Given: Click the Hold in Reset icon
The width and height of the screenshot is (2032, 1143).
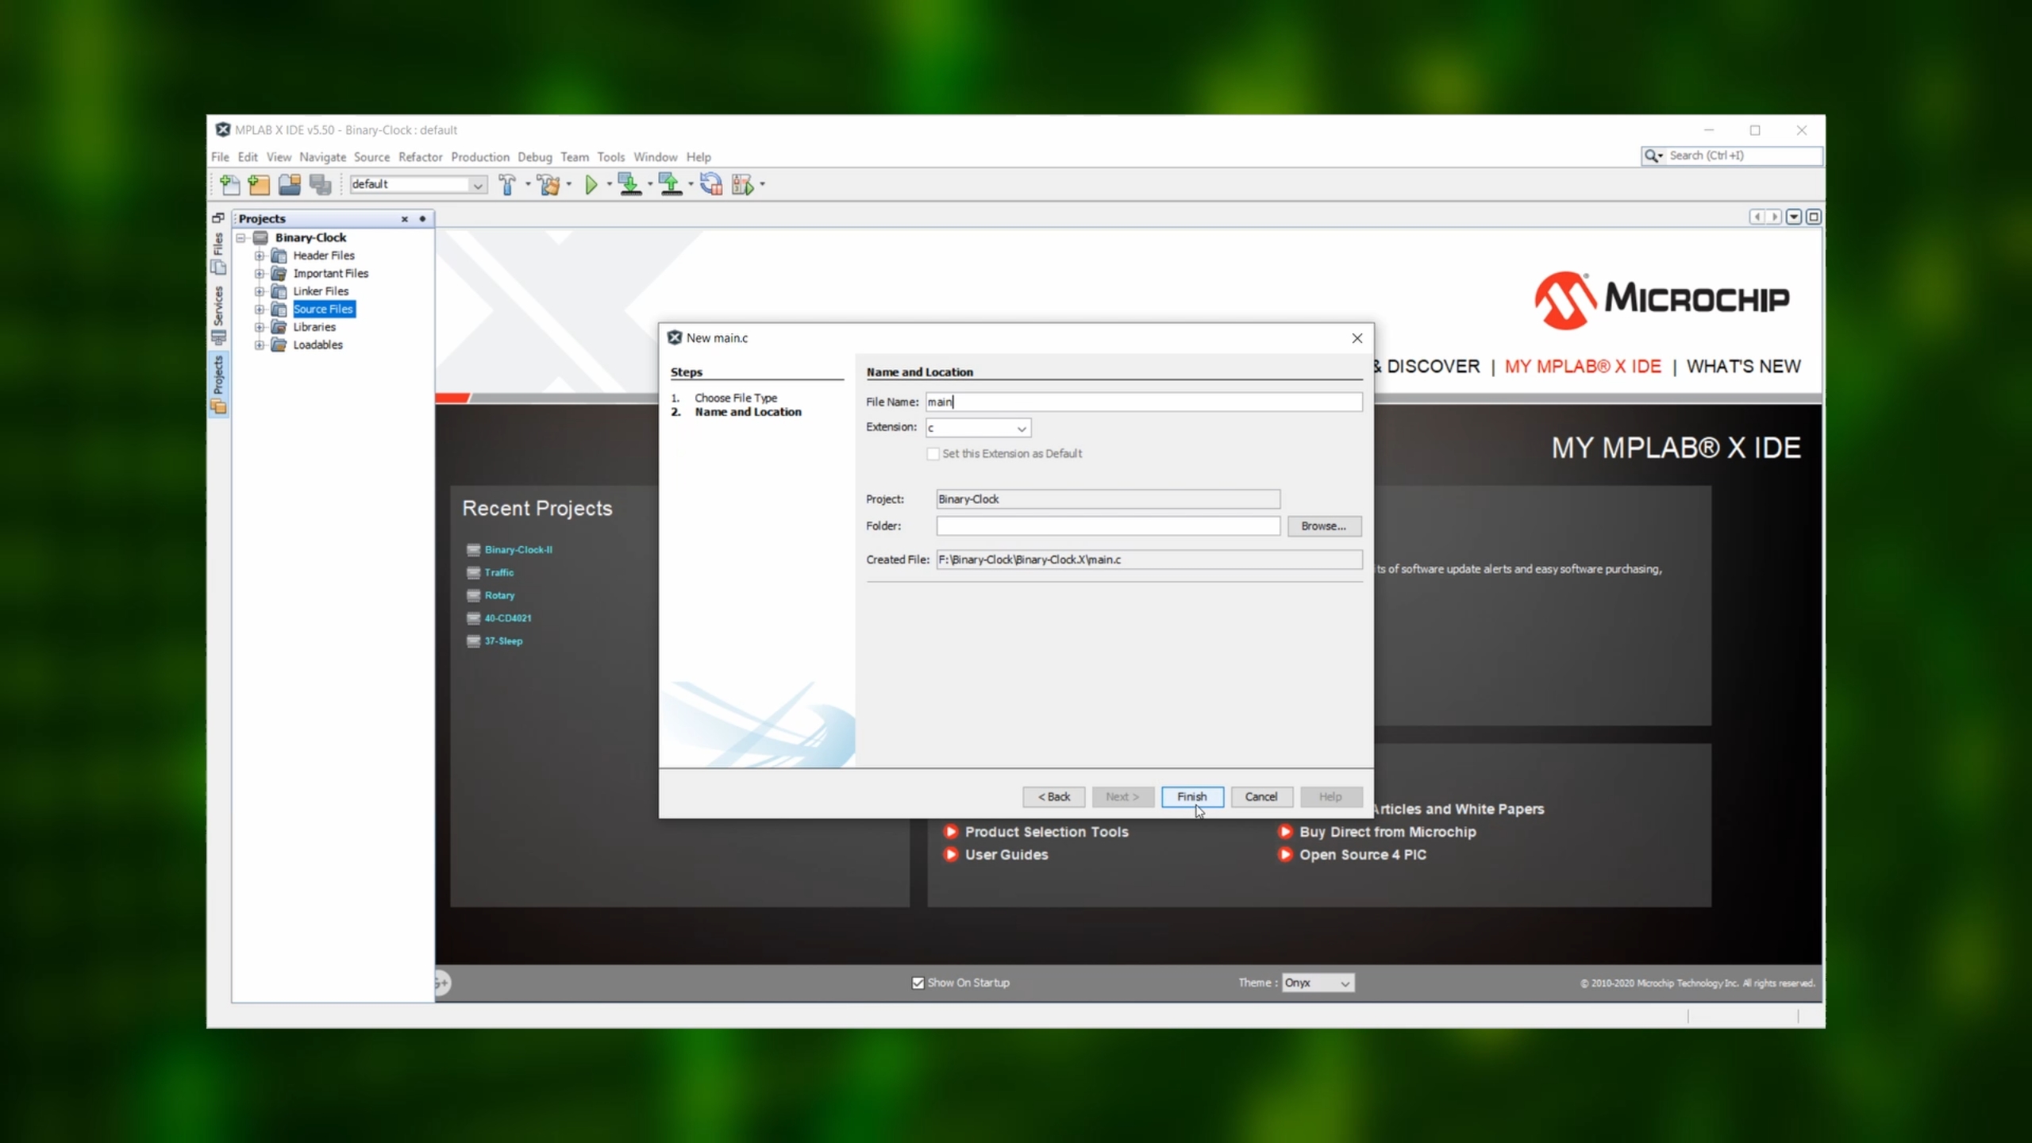Looking at the screenshot, I should [711, 185].
